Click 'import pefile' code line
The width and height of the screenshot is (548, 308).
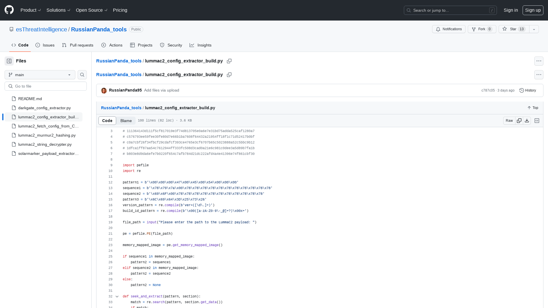pos(136,165)
